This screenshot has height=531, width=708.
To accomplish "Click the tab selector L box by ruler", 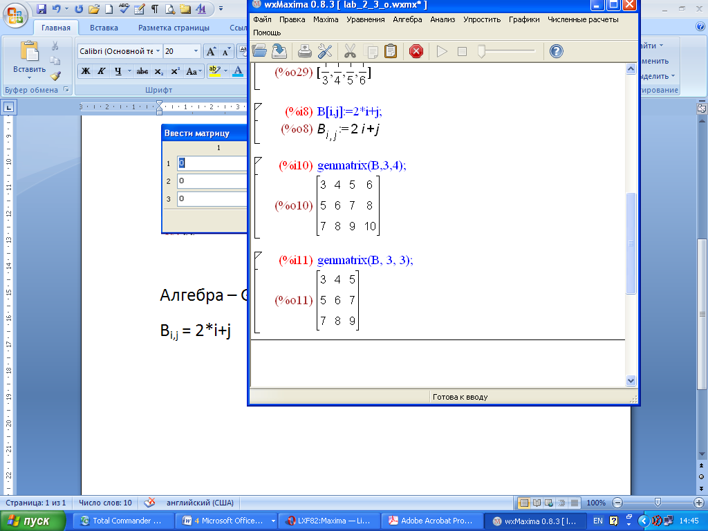I will (x=8, y=107).
